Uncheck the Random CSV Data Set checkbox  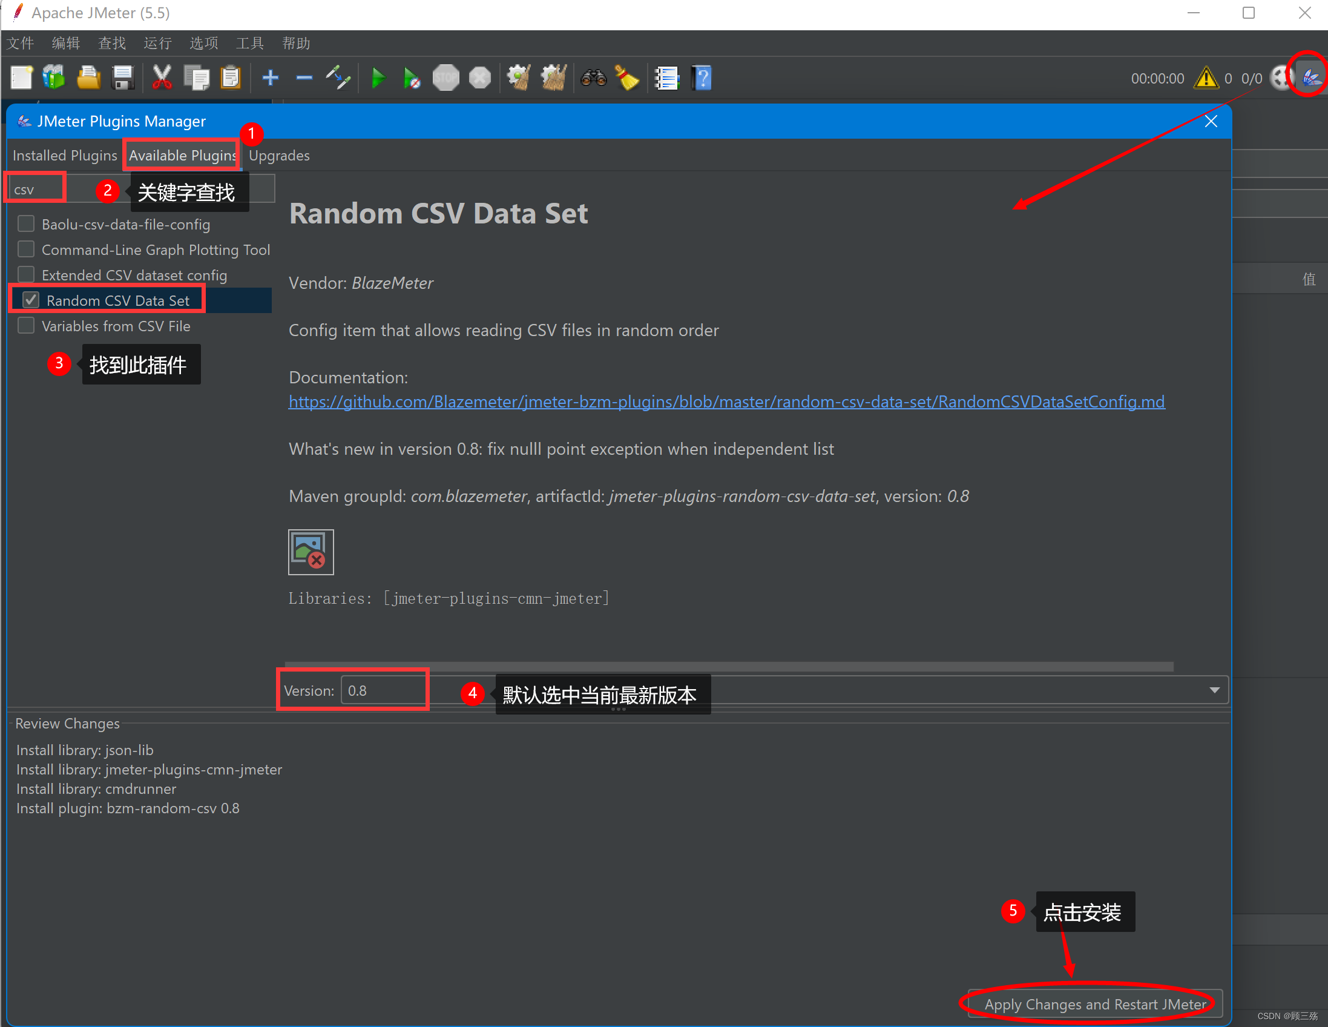coord(31,300)
